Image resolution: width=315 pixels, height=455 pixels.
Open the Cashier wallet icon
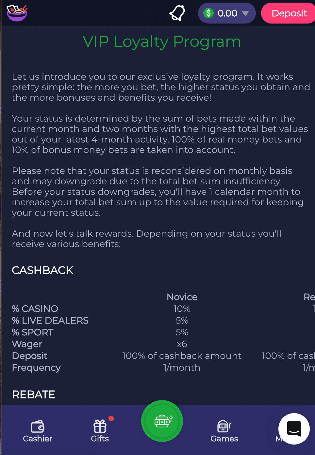(38, 427)
